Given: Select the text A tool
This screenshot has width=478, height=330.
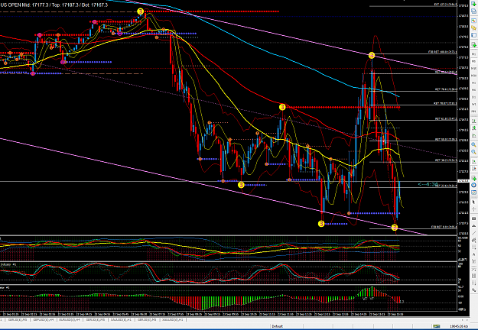Looking at the screenshot, I should pyautogui.click(x=474, y=254).
